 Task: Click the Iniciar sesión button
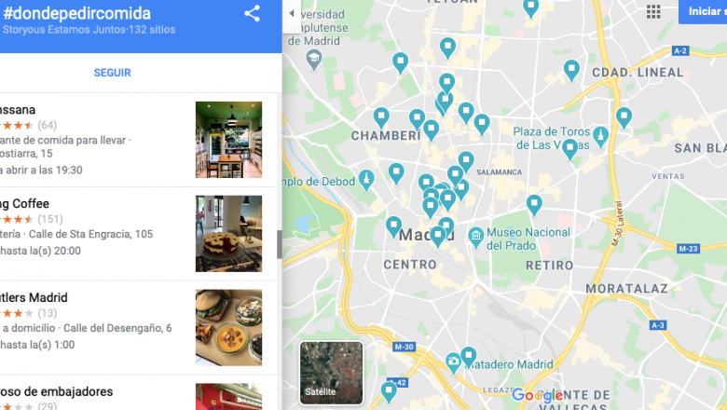click(703, 11)
